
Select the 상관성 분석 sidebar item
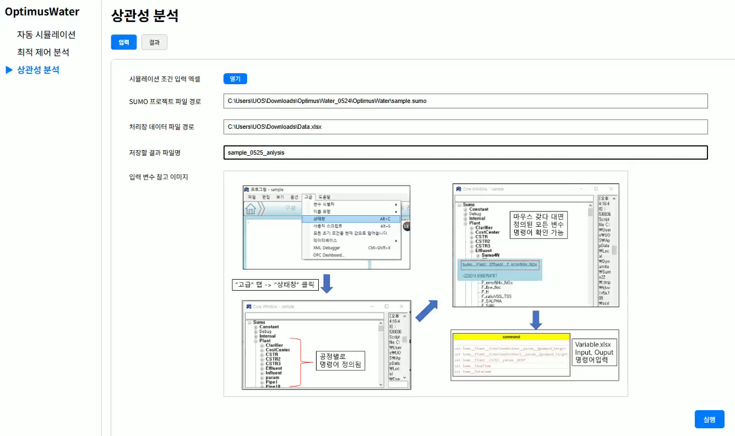click(38, 70)
